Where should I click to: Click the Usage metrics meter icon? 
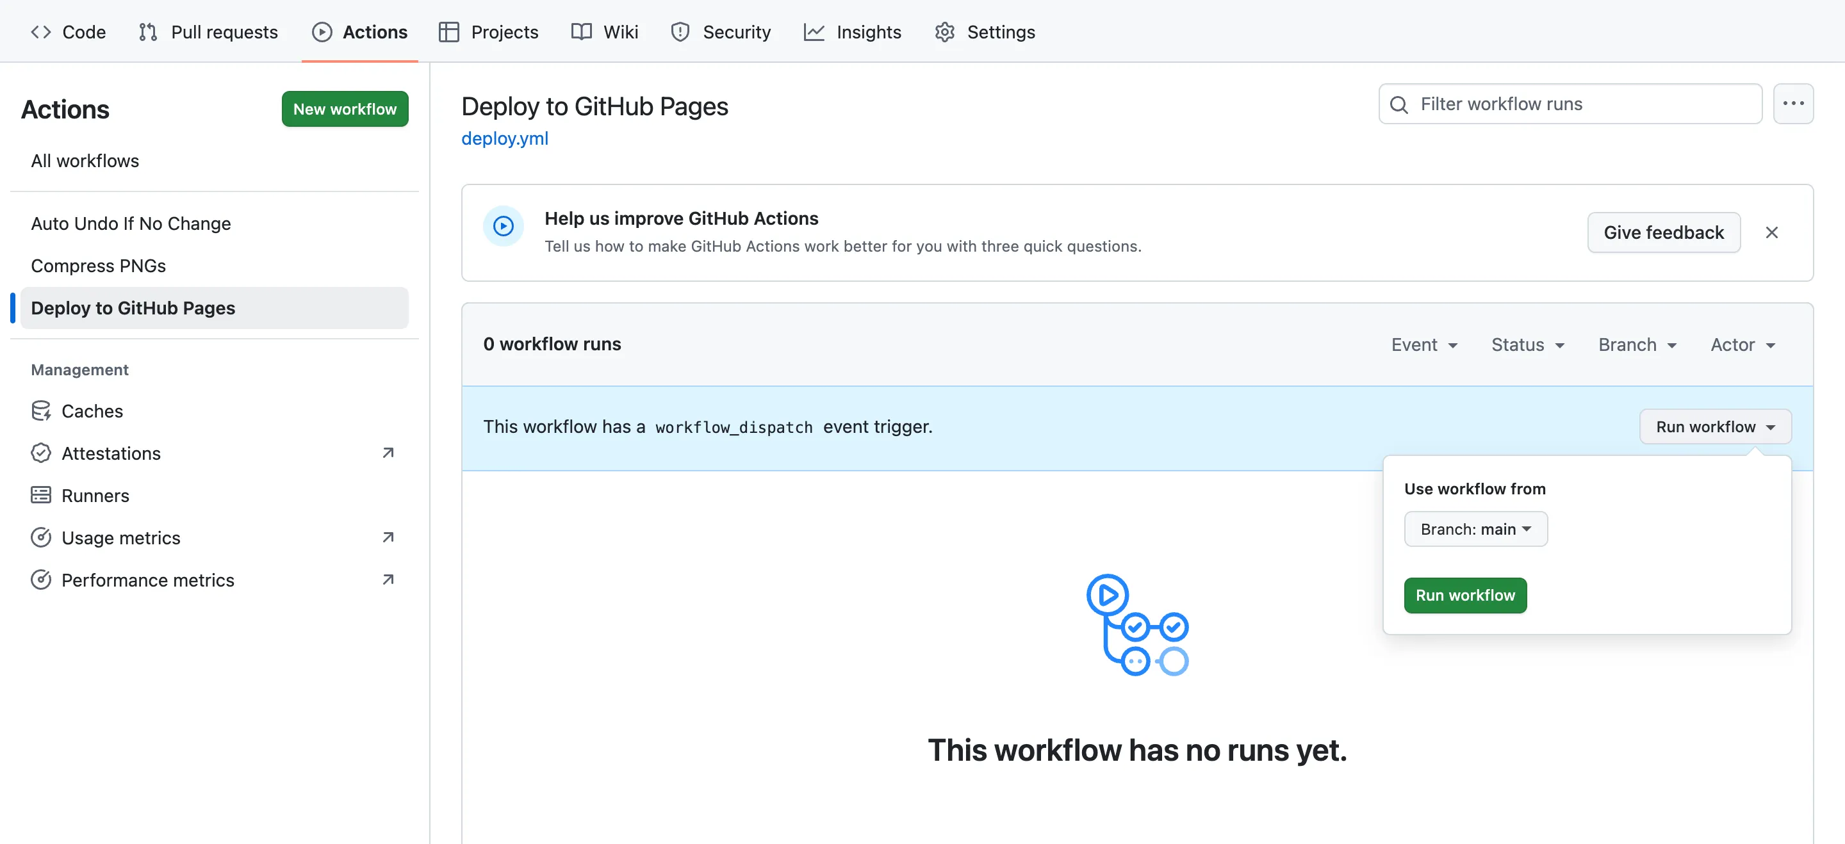tap(41, 538)
